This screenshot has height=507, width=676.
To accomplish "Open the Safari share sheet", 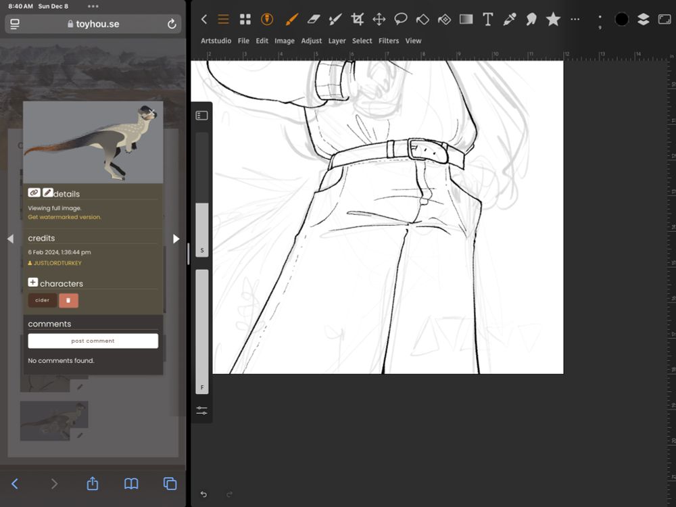I will 92,483.
